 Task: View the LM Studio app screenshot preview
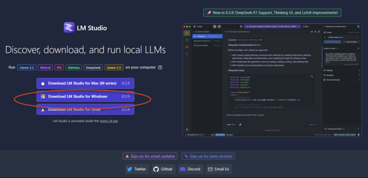tap(272, 80)
